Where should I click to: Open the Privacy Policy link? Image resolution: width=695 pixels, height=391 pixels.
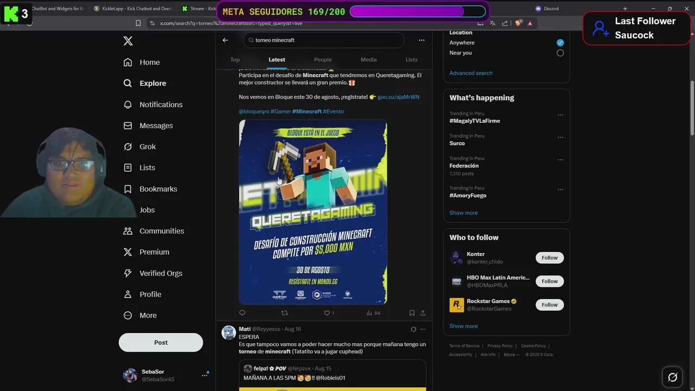(500, 346)
